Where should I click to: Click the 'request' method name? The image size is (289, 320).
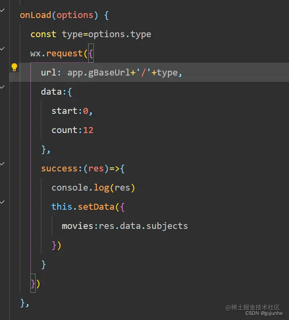[x=64, y=54]
